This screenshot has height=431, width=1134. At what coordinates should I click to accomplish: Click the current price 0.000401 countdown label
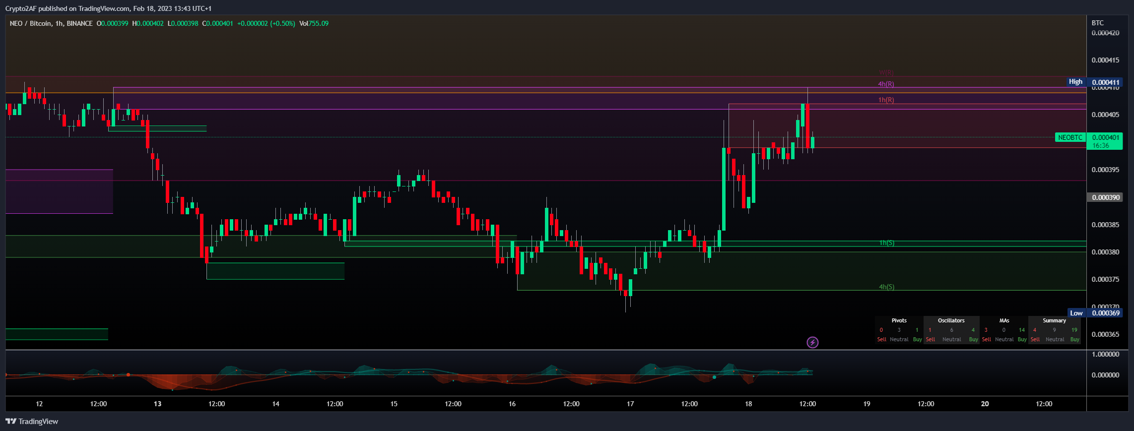tap(1105, 141)
